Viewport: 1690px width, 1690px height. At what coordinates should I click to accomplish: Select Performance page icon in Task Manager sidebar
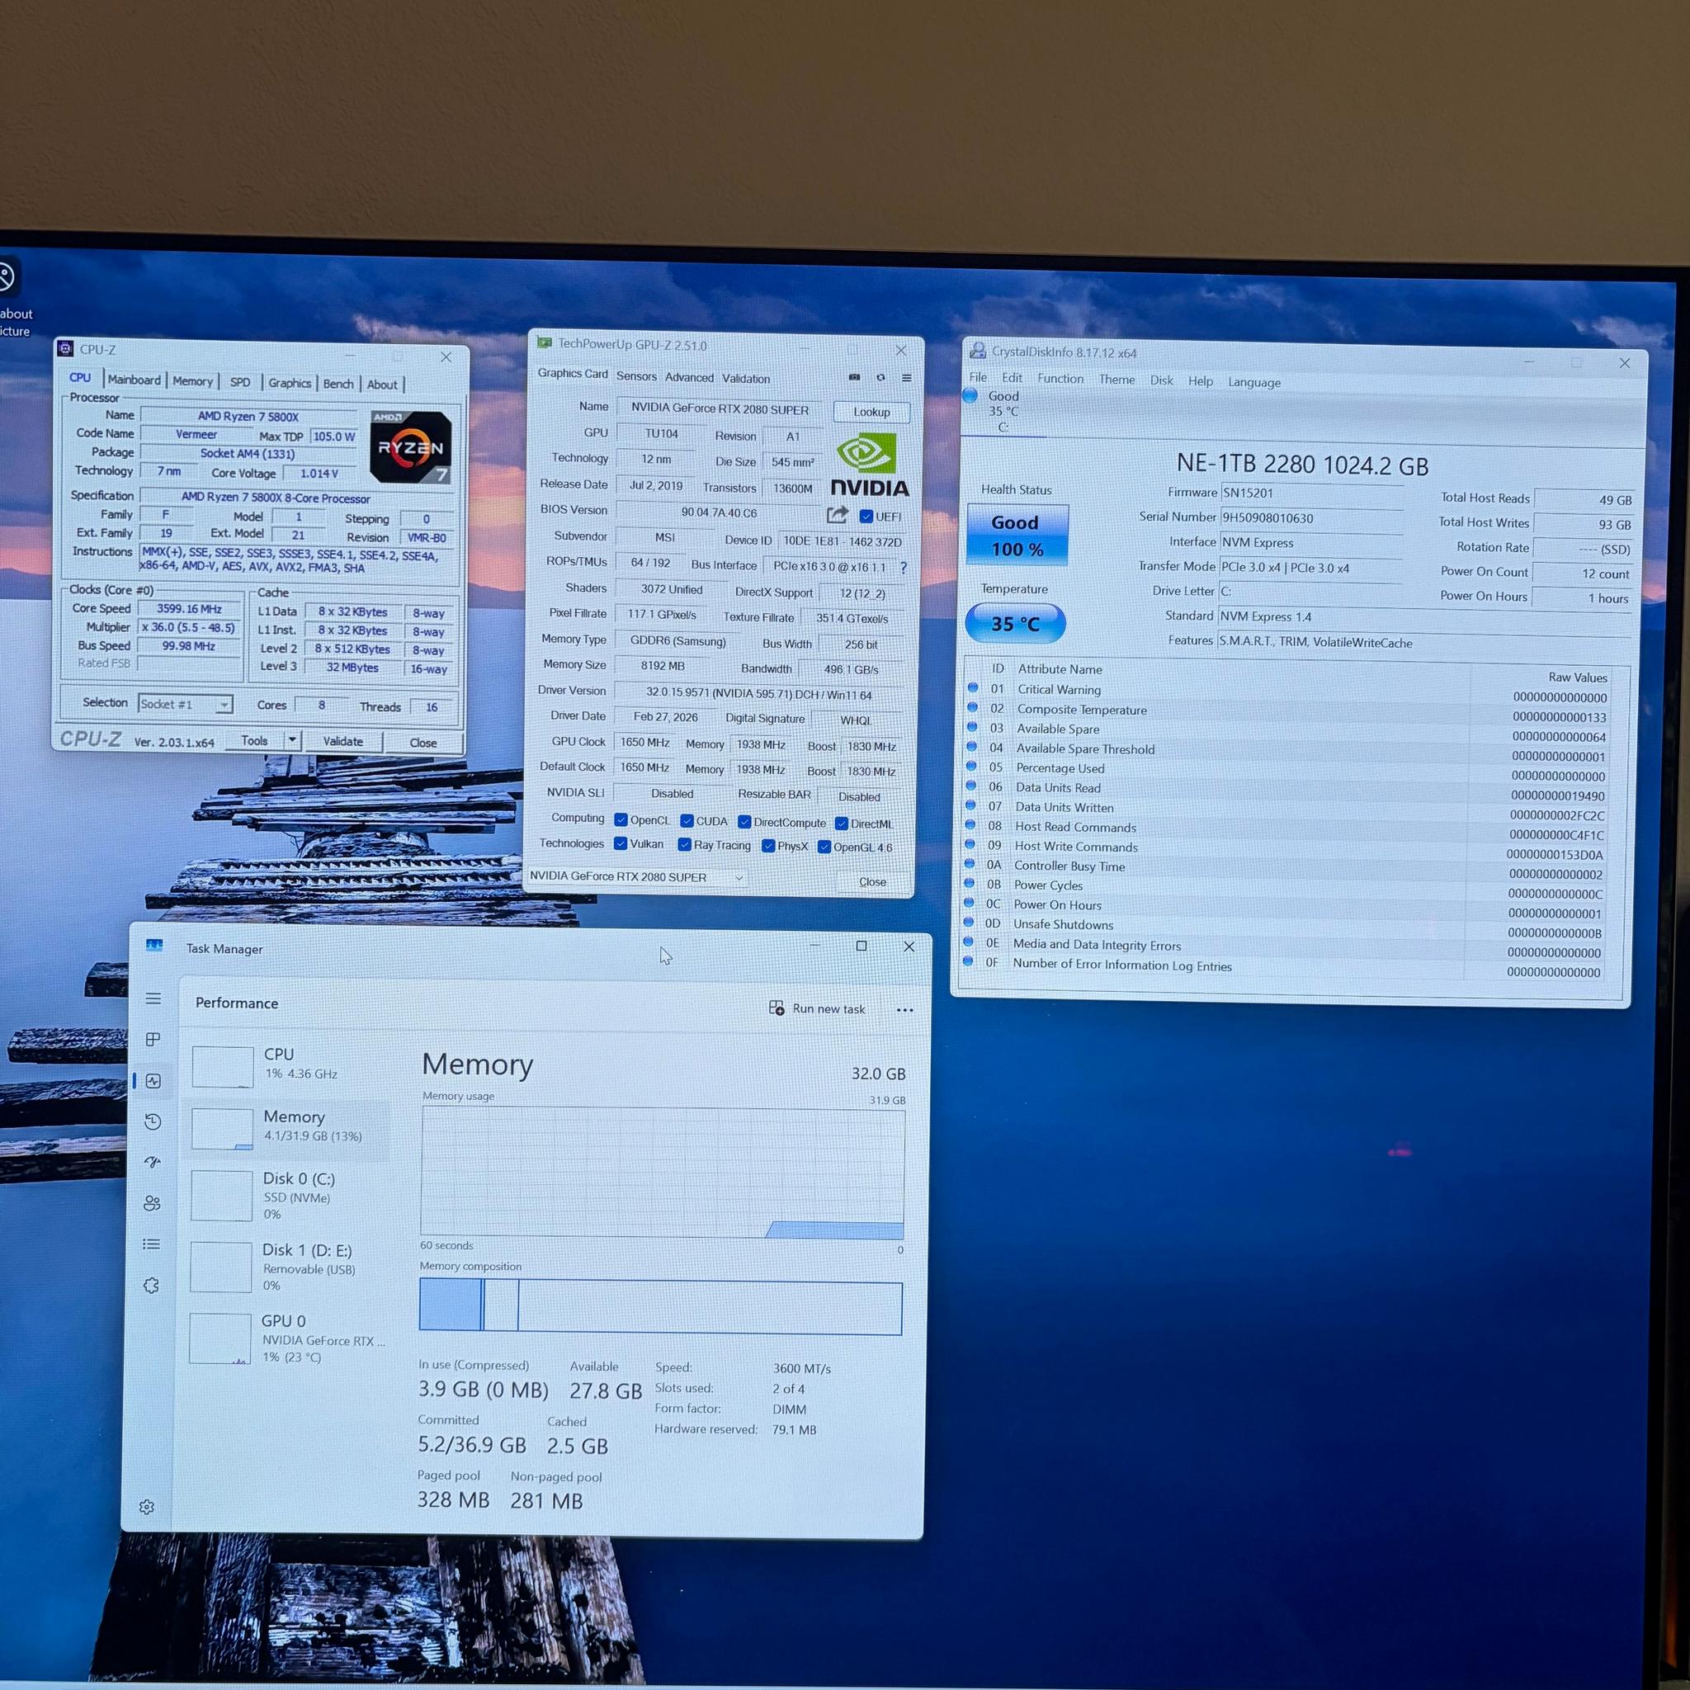pyautogui.click(x=153, y=1081)
